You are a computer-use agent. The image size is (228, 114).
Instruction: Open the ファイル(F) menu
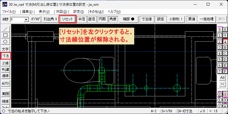pos(9,12)
